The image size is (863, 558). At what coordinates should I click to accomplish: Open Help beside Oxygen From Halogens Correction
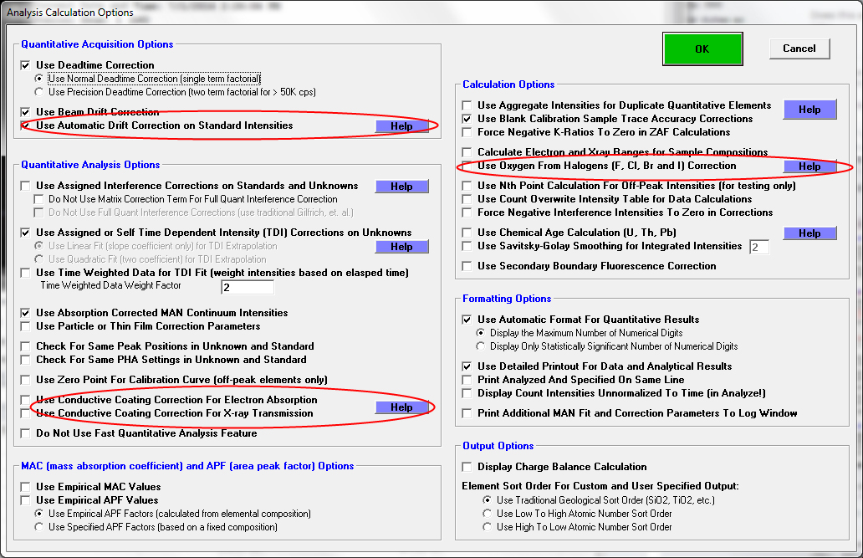(x=809, y=166)
